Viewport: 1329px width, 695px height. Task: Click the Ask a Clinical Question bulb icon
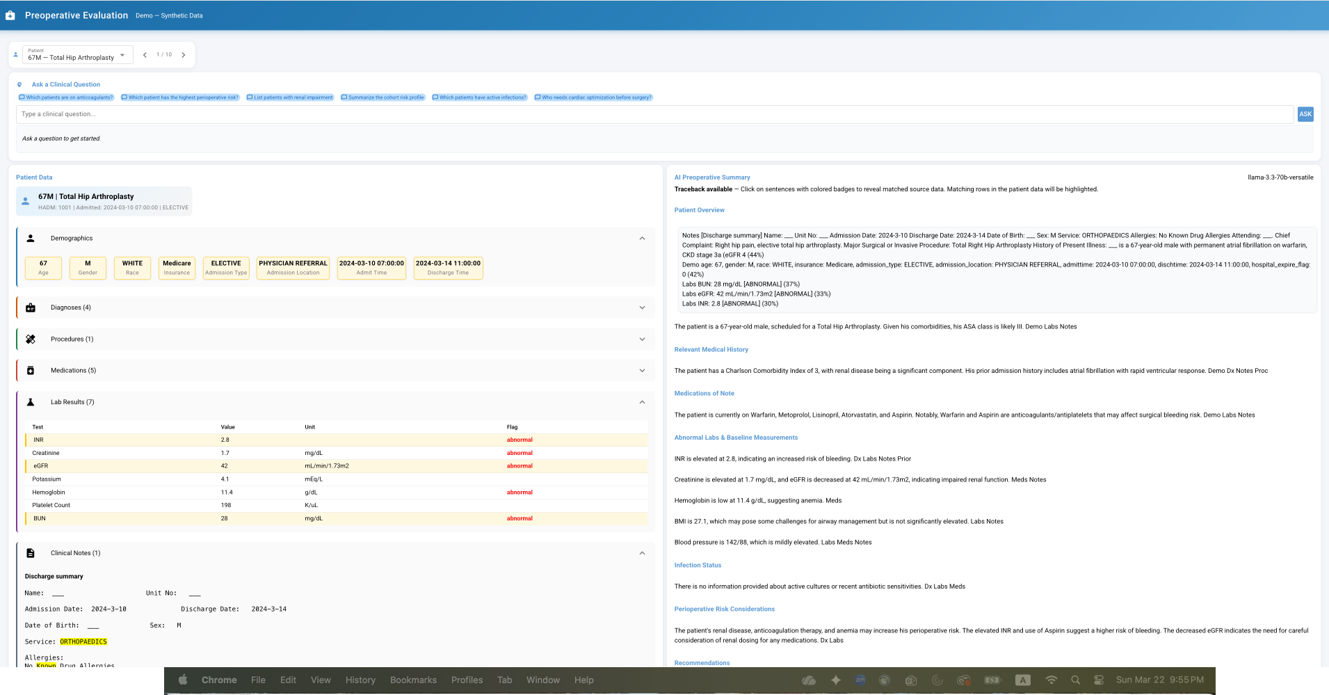point(19,85)
